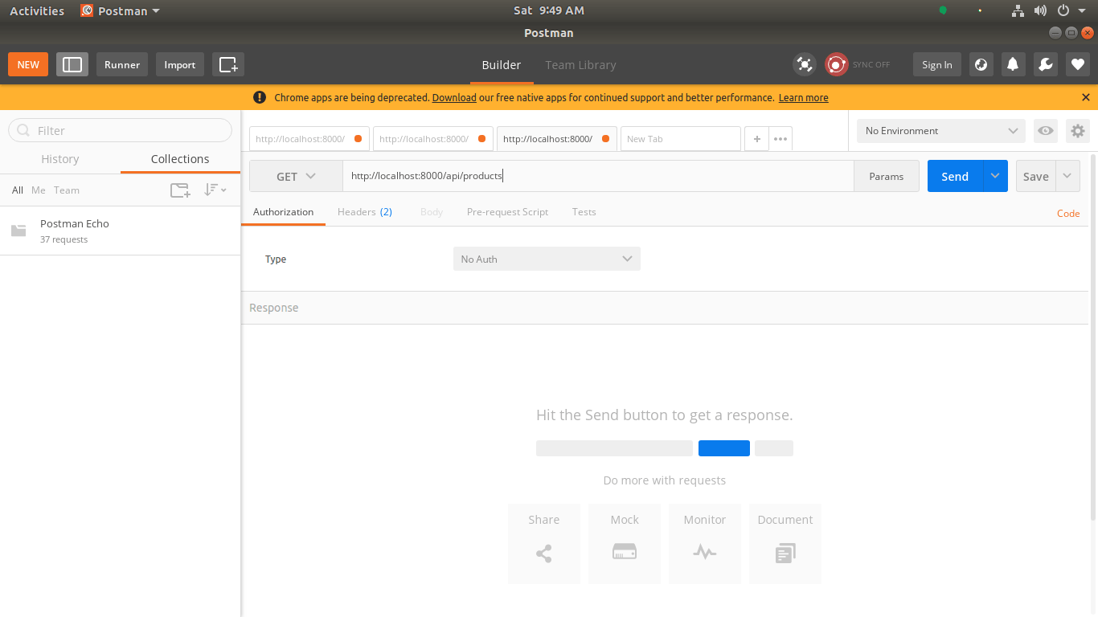The width and height of the screenshot is (1098, 617).
Task: Switch to the History tab
Action: [x=60, y=159]
